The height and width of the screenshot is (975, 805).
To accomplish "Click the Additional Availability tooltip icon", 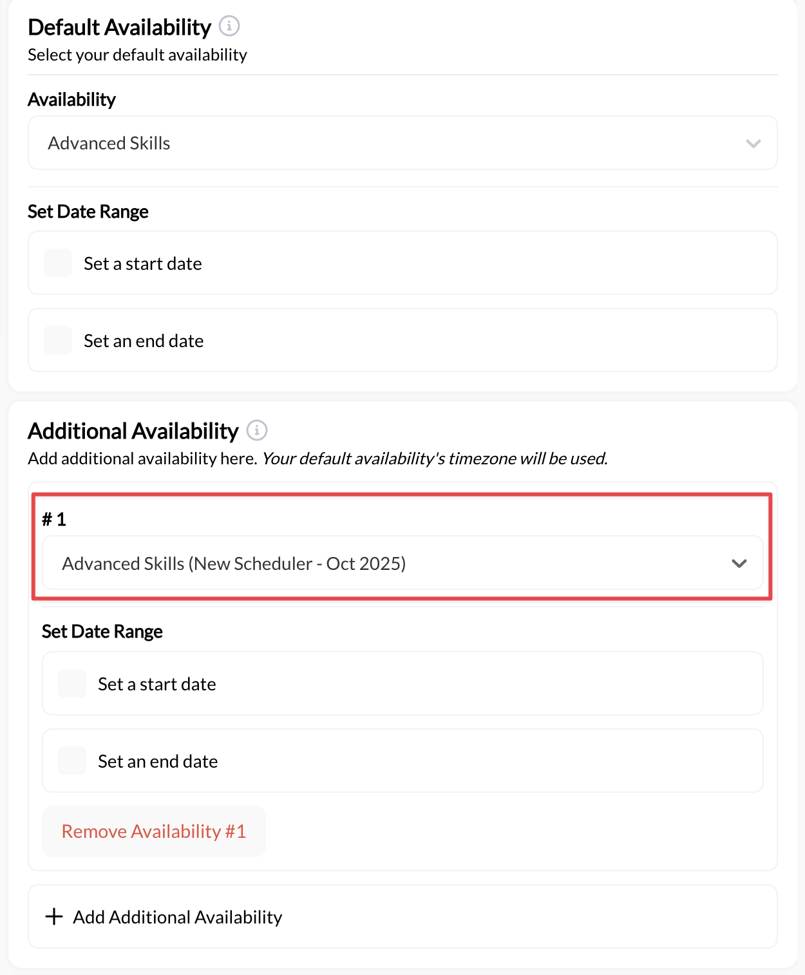I will click(x=256, y=430).
